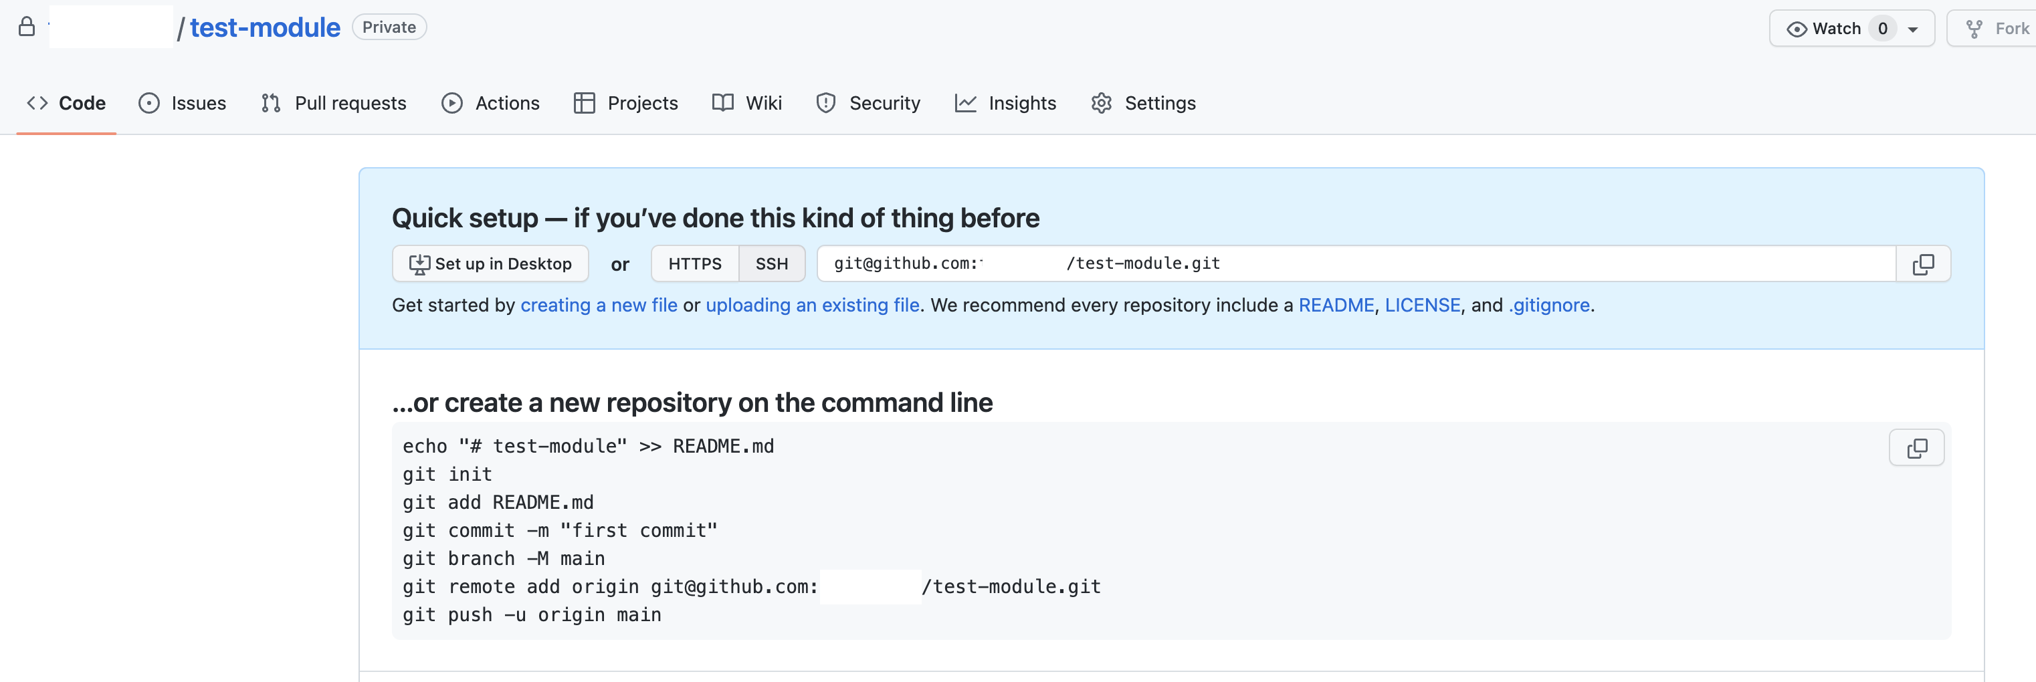Open the uploading an existing file link

[x=813, y=305]
